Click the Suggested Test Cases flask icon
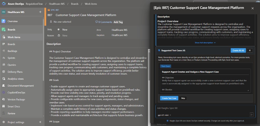Image resolution: width=260 pixels, height=126 pixels. tap(159, 50)
